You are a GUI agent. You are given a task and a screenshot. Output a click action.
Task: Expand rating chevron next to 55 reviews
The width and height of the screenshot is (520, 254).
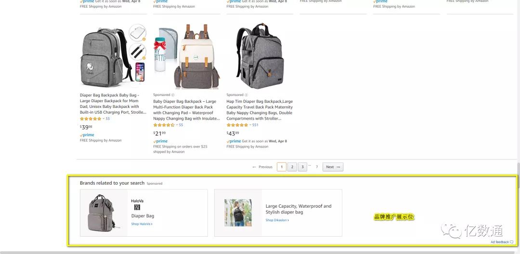[177, 125]
